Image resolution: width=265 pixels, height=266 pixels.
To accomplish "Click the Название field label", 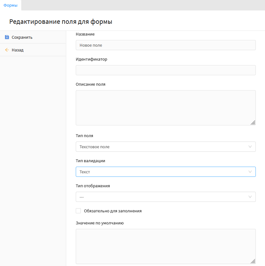I will pyautogui.click(x=85, y=34).
